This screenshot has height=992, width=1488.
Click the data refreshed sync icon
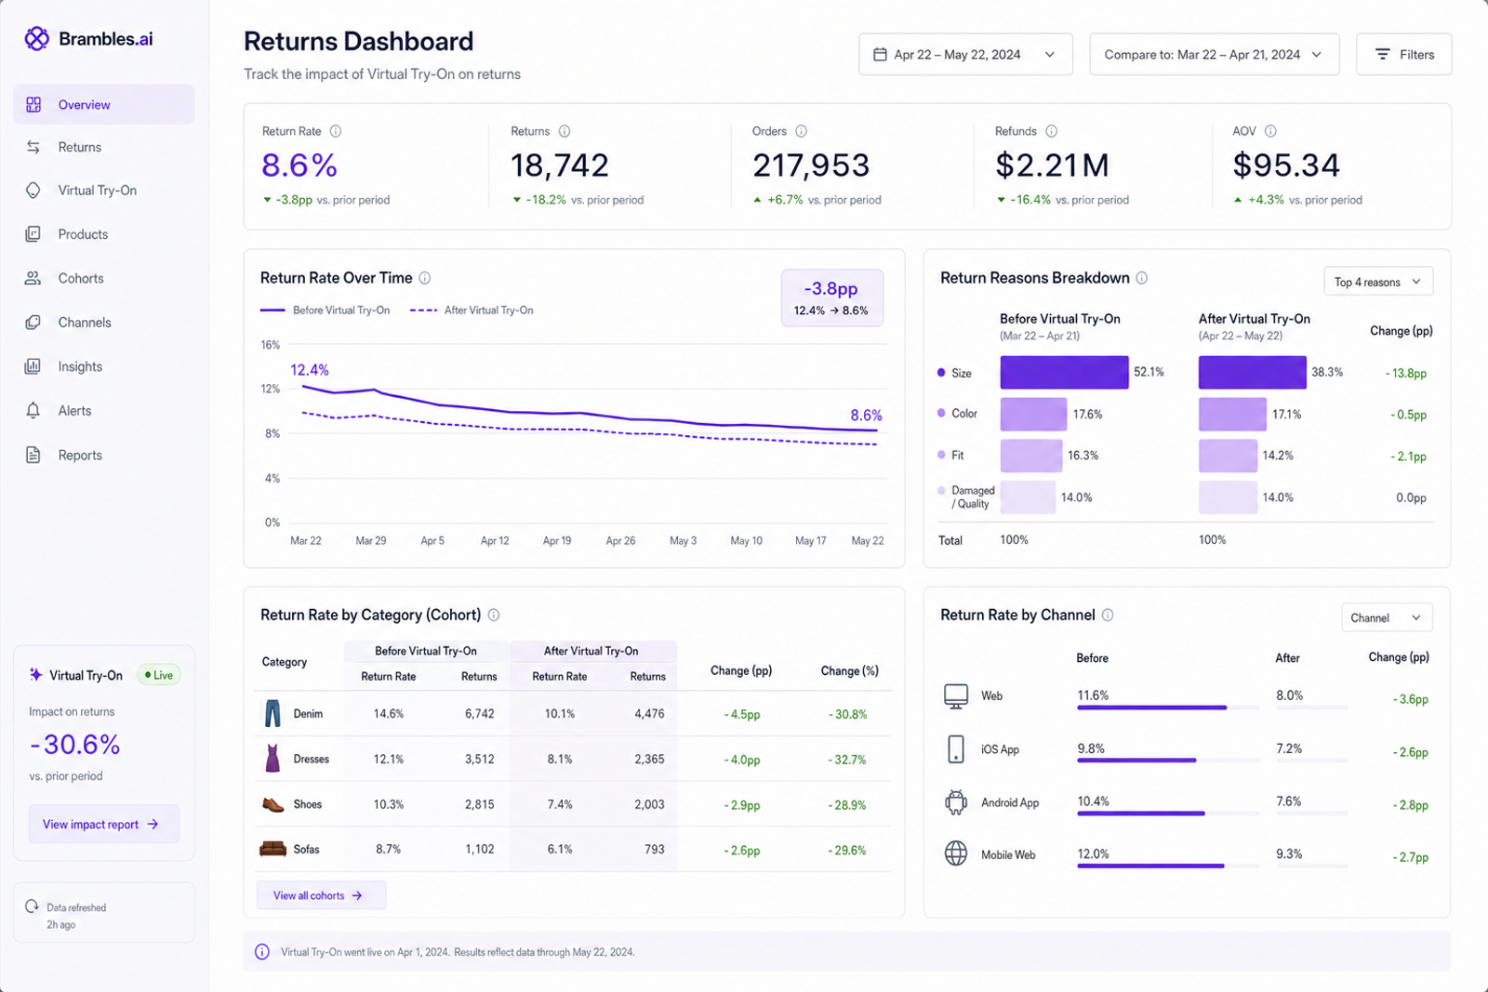click(x=33, y=906)
